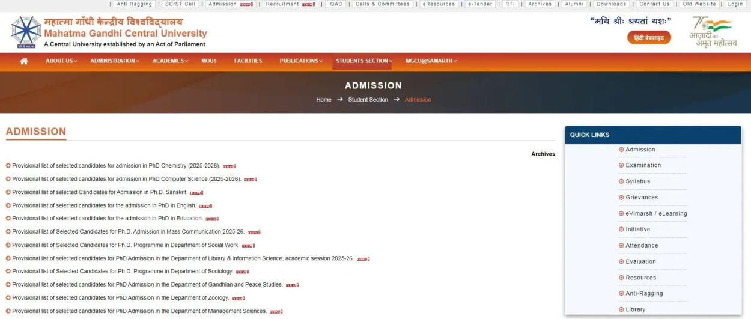Screen dimensions: 751x319
Task: Open RTI link in top bar
Action: pyautogui.click(x=510, y=4)
